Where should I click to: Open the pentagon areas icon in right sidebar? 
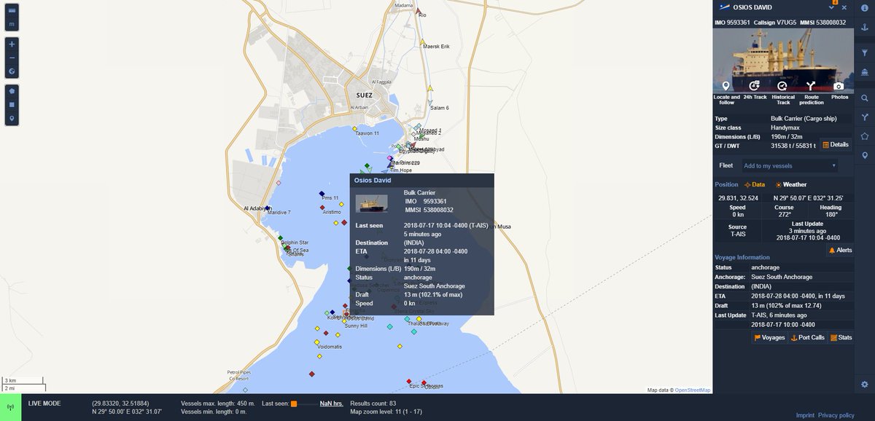865,136
